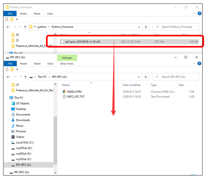
Task: Open View tab in RPI-RP2 window
Action: point(50,63)
